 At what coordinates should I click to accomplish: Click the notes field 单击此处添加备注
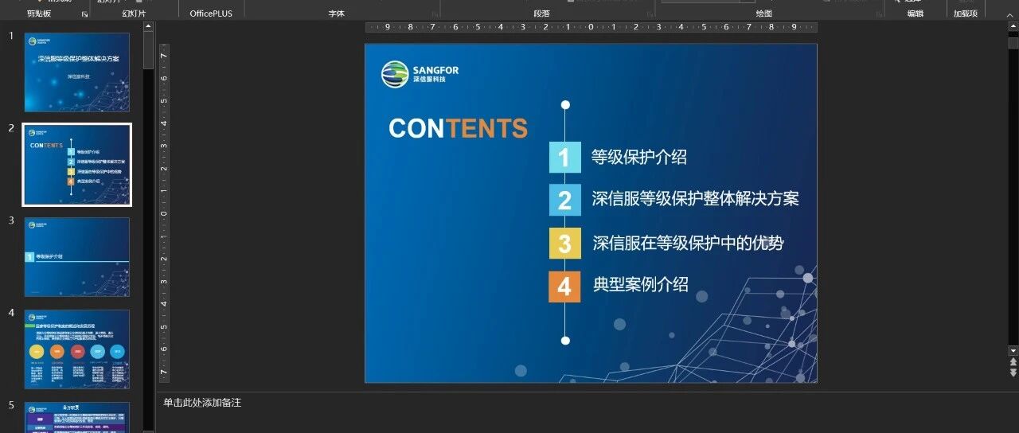[202, 403]
